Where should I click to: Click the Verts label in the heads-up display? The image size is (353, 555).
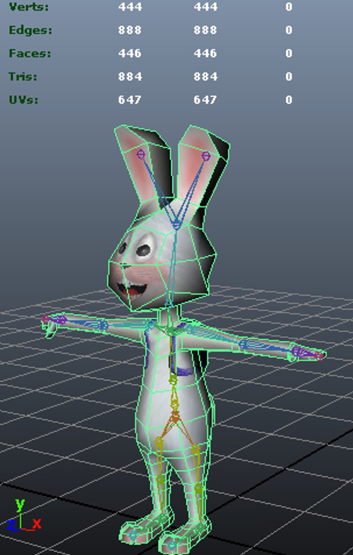click(x=29, y=7)
